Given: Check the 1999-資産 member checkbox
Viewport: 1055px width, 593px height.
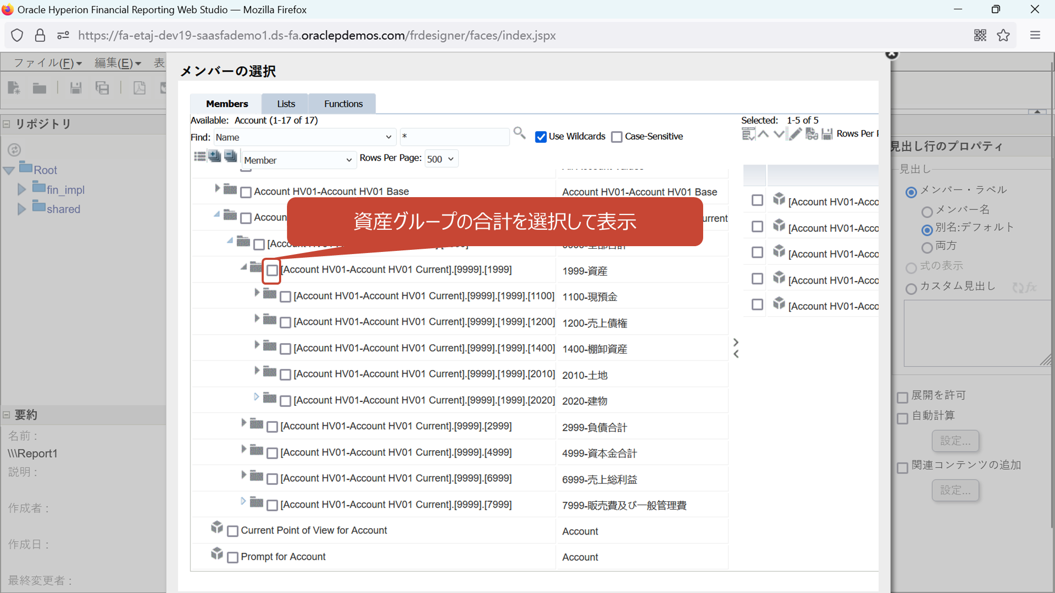Looking at the screenshot, I should click(x=272, y=270).
